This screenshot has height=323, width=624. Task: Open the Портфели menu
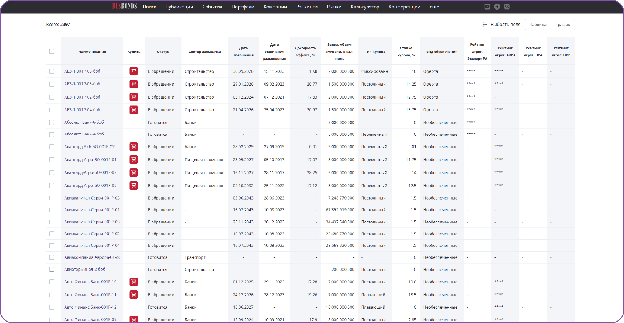[x=243, y=7]
